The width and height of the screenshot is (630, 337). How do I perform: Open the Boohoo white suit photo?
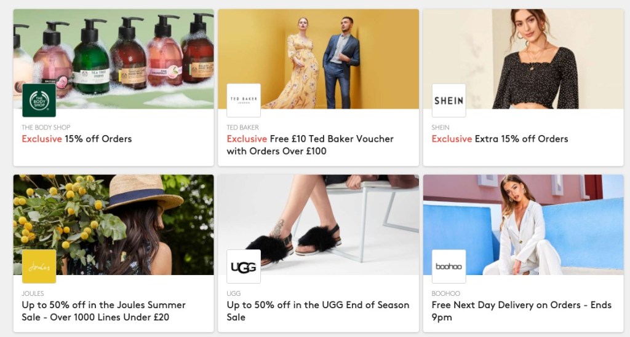[523, 225]
